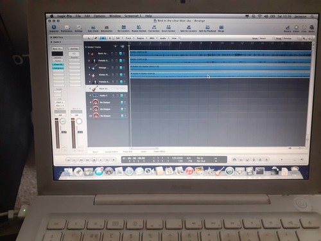
Task: Open the Region local menu dropdown
Action: pyautogui.click(x=141, y=38)
